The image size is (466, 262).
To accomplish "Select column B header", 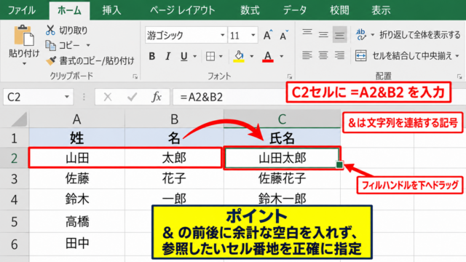I will coord(174,119).
